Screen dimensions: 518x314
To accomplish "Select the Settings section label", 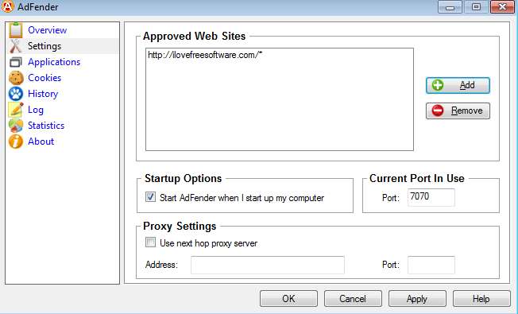I will pos(44,46).
